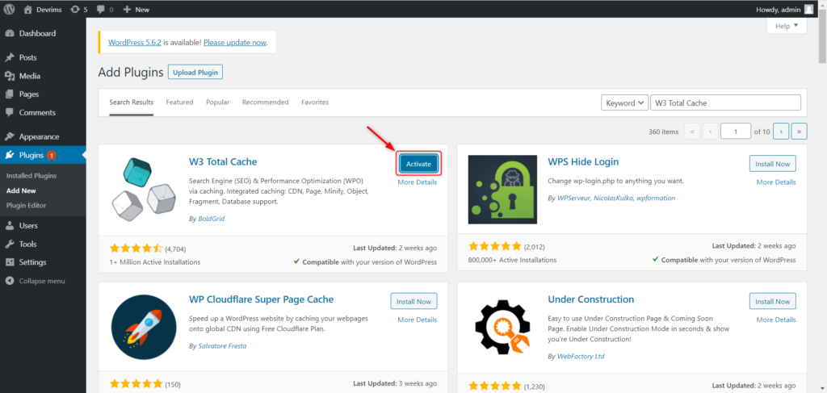Open the BoldGrid author link
This screenshot has height=393, width=827.
(211, 218)
